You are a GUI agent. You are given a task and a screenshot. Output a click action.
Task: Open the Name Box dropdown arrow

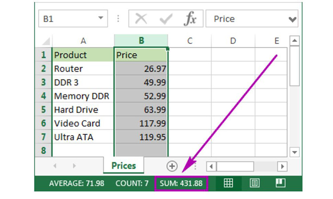click(101, 18)
